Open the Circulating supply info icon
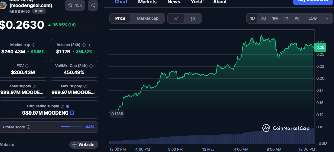 point(62,106)
